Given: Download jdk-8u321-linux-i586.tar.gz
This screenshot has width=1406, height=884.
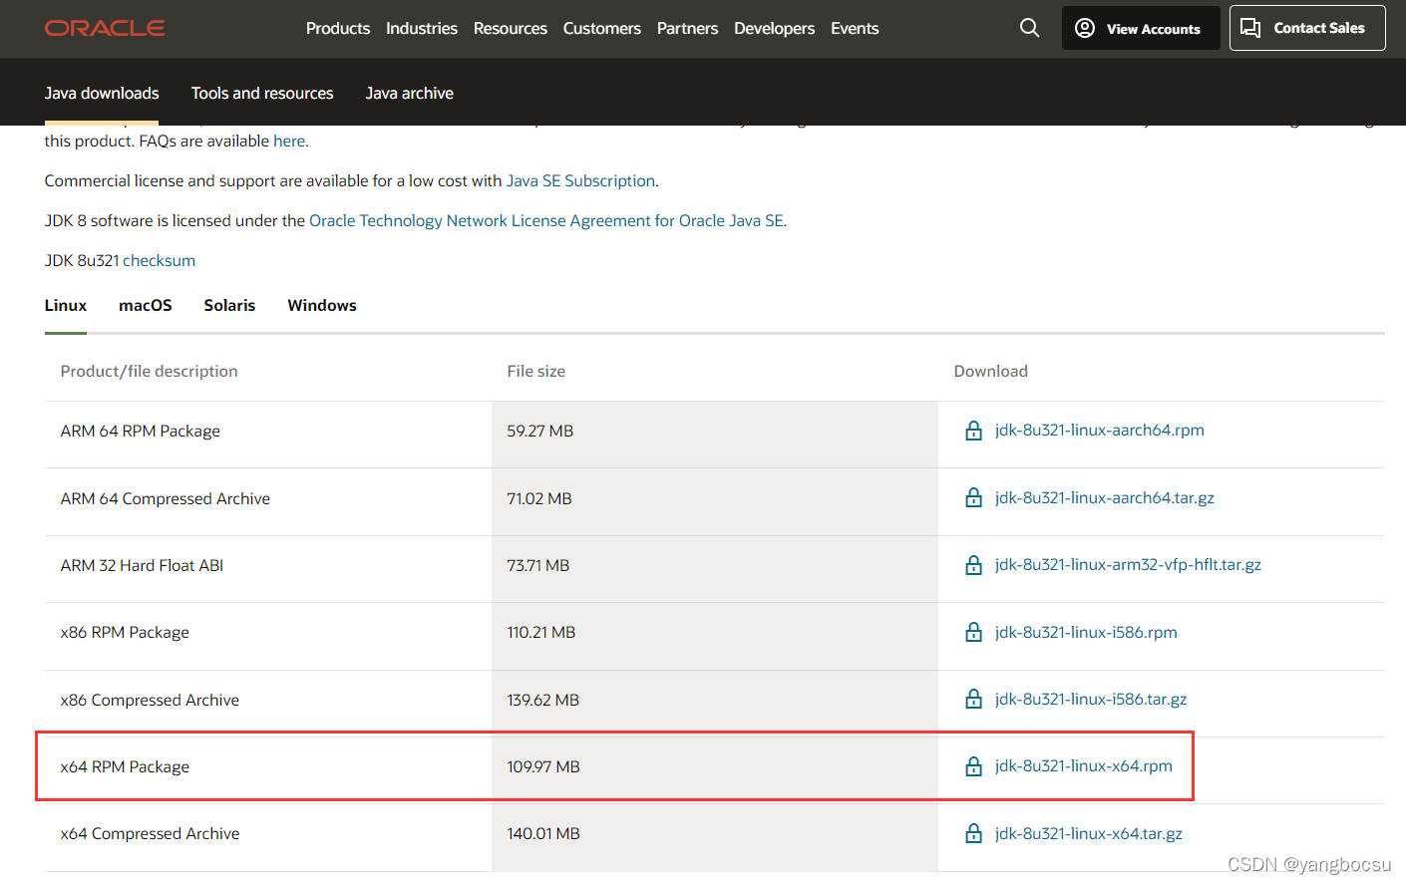Looking at the screenshot, I should pyautogui.click(x=1091, y=699).
